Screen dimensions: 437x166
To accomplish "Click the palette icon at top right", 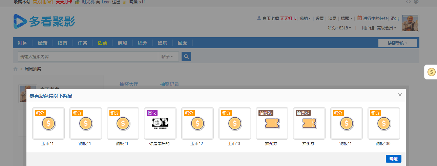I will point(416,2).
